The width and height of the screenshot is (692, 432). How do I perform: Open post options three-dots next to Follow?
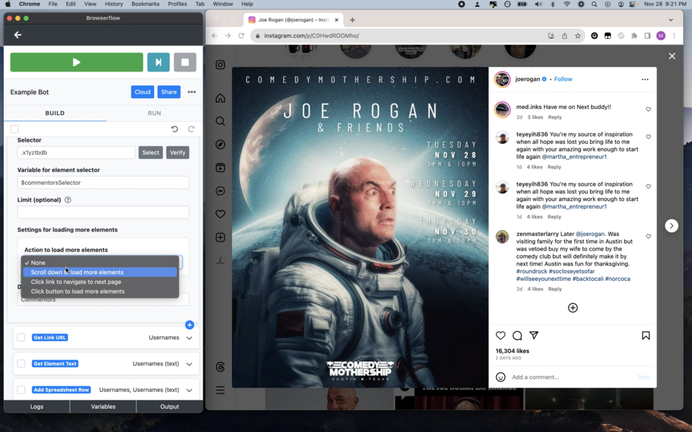(x=644, y=79)
